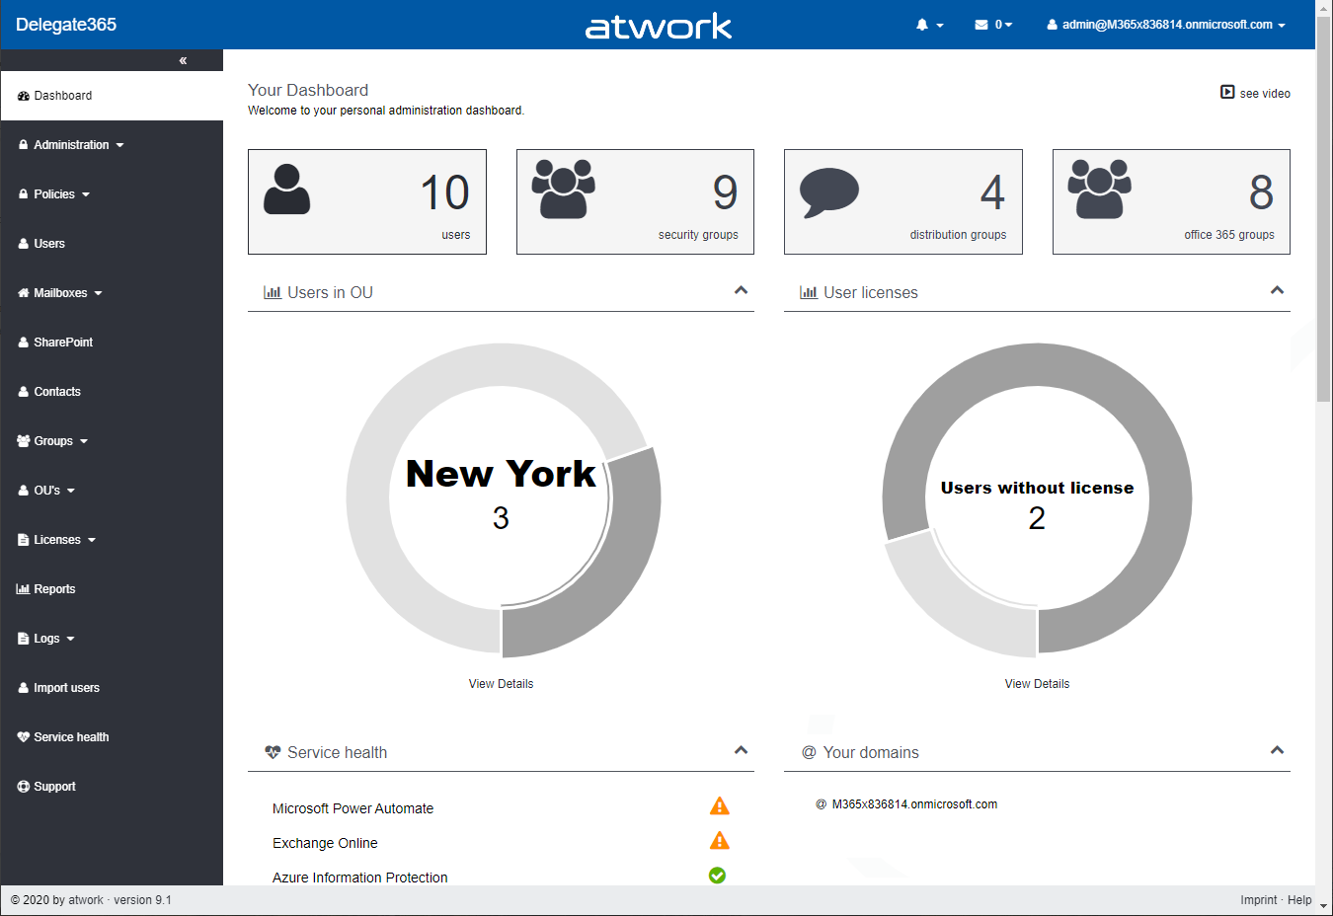Click the see video play icon
This screenshot has width=1333, height=916.
[1227, 92]
